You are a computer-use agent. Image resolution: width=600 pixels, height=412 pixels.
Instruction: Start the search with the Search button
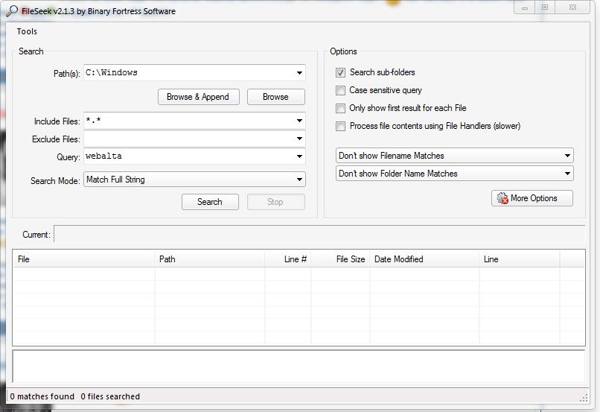tap(210, 202)
